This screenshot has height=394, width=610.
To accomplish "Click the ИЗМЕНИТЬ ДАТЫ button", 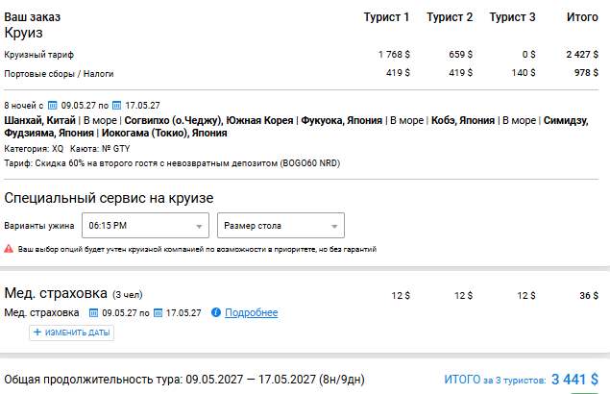I will (71, 332).
